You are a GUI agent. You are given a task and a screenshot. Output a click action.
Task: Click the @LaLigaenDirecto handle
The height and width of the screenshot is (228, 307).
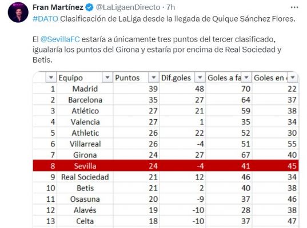pyautogui.click(x=128, y=7)
